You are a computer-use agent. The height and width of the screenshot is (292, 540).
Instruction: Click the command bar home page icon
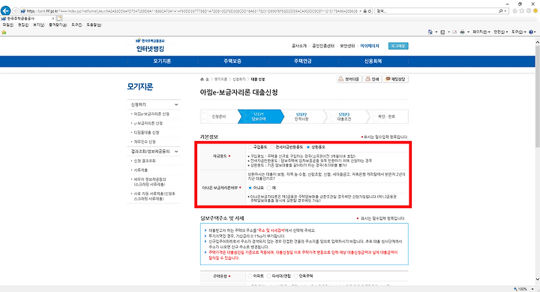[x=430, y=32]
